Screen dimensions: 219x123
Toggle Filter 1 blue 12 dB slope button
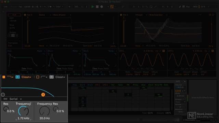coord(17,77)
